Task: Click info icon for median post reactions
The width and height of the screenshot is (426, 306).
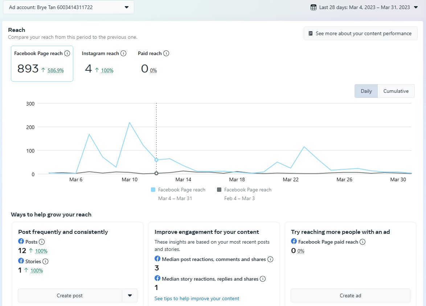Action: click(270, 259)
